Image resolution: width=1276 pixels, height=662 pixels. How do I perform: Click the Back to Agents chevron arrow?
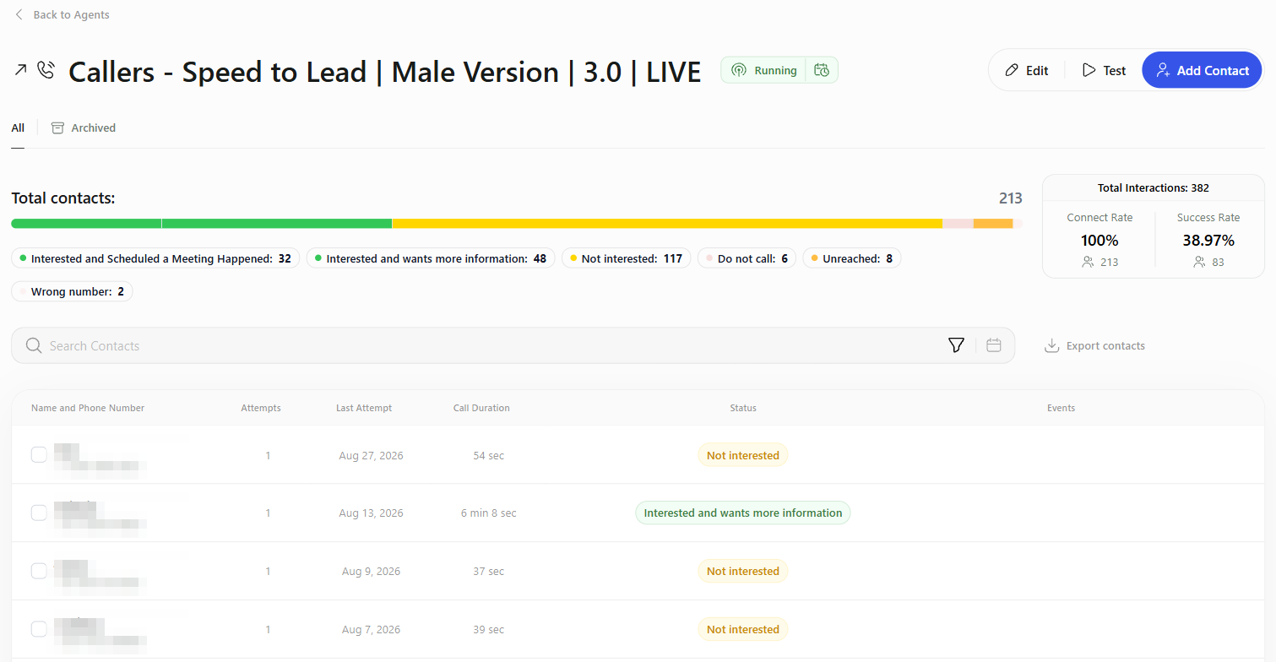tap(19, 15)
